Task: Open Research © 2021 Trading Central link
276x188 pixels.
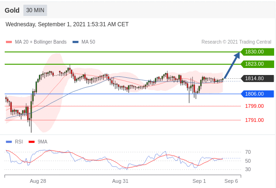Action: 236,42
